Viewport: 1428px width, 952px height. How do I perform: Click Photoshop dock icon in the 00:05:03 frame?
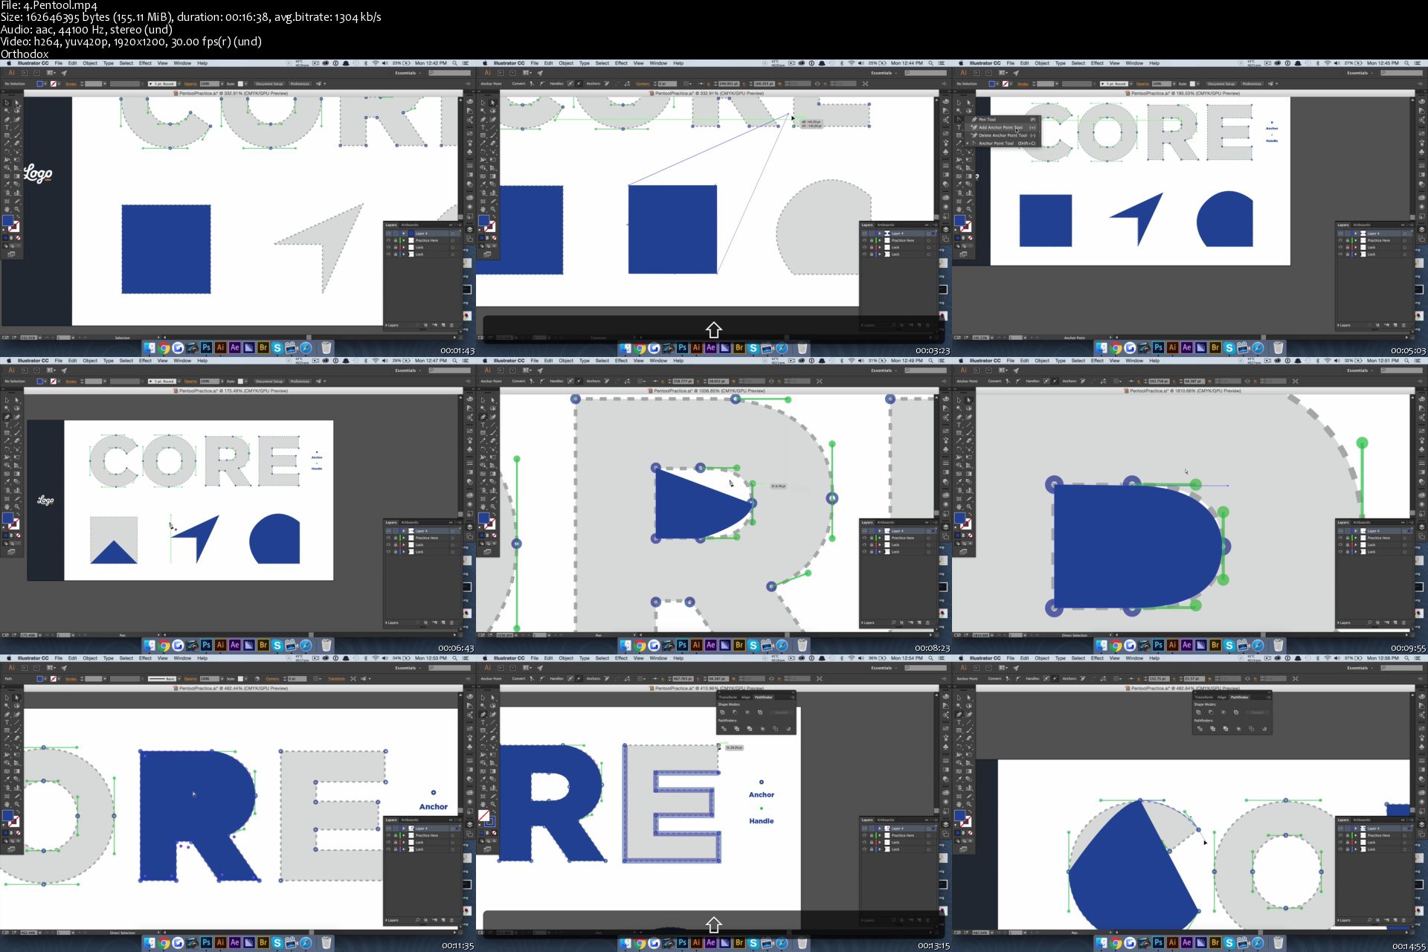pyautogui.click(x=1158, y=347)
